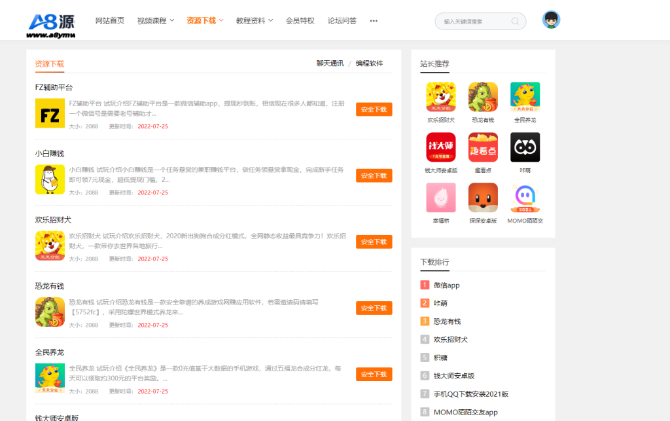Open rank 2 咔萌 in 下载排行
This screenshot has width=670, height=421.
pos(440,303)
